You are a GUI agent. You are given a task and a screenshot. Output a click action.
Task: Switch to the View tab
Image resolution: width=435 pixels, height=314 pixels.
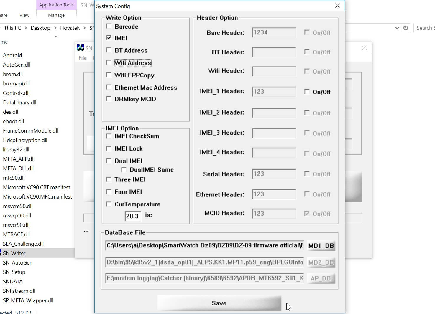(x=24, y=15)
